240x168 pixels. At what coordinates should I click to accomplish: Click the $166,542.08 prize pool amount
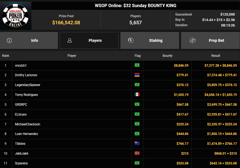(66, 23)
